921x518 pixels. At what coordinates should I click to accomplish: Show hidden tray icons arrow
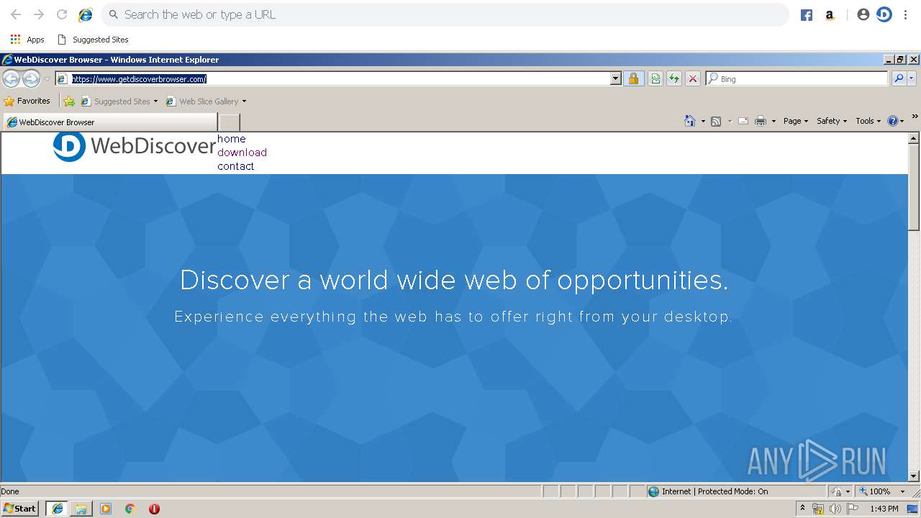[x=802, y=509]
